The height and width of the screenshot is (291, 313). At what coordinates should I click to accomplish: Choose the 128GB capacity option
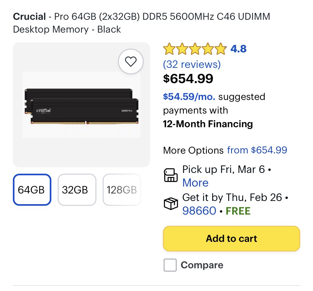tap(122, 190)
